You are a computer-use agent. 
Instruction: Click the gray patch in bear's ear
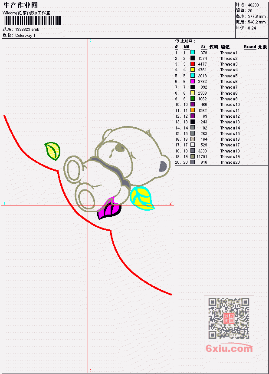pos(163,166)
